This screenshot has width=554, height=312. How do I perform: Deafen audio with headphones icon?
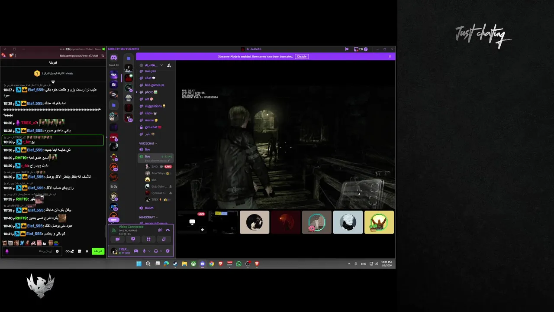point(156,251)
